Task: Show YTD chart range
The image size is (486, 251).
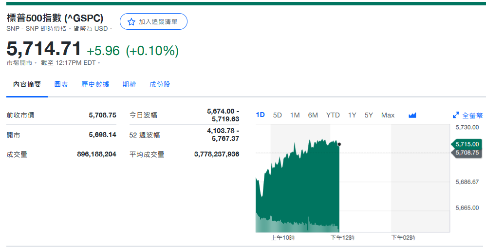Action: (333, 115)
